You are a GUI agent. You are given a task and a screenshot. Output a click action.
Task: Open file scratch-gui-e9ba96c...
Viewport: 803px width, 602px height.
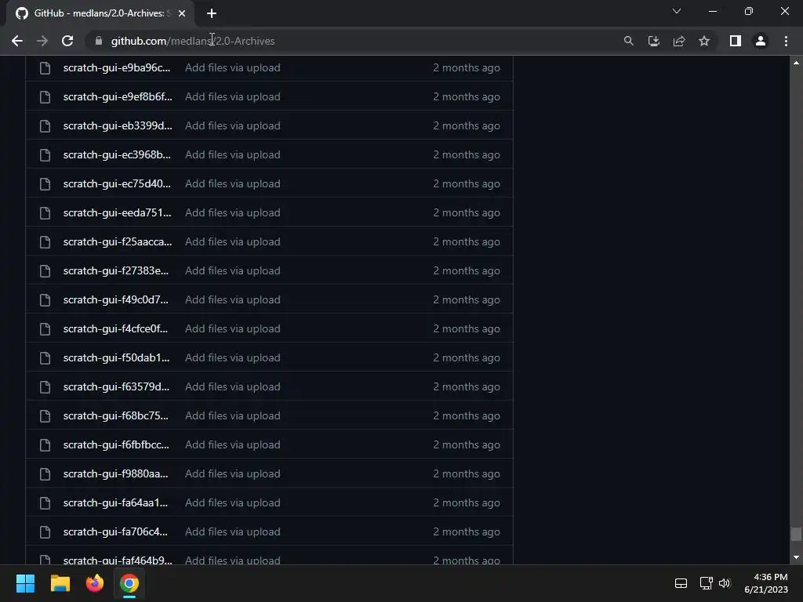[117, 67]
